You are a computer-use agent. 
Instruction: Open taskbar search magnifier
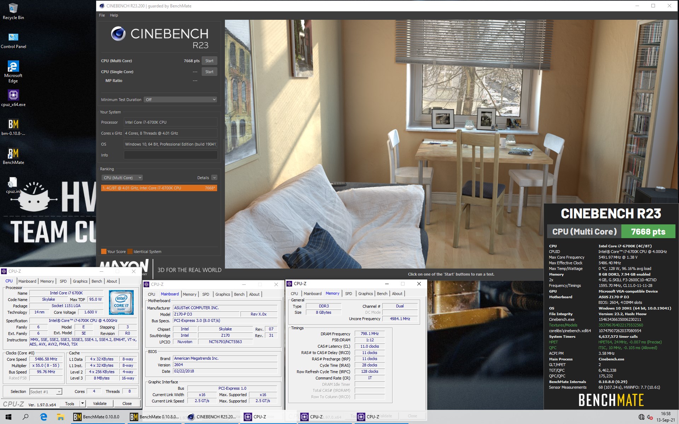[25, 417]
